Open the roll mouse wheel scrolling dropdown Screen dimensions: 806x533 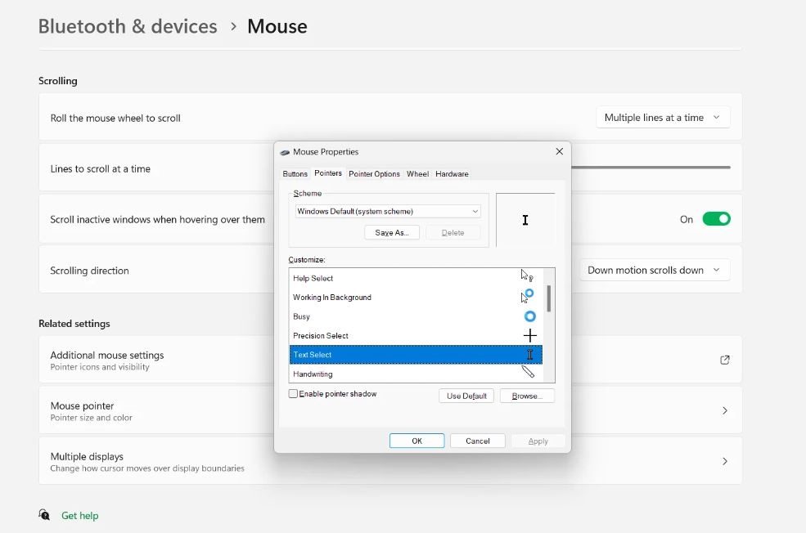point(661,117)
